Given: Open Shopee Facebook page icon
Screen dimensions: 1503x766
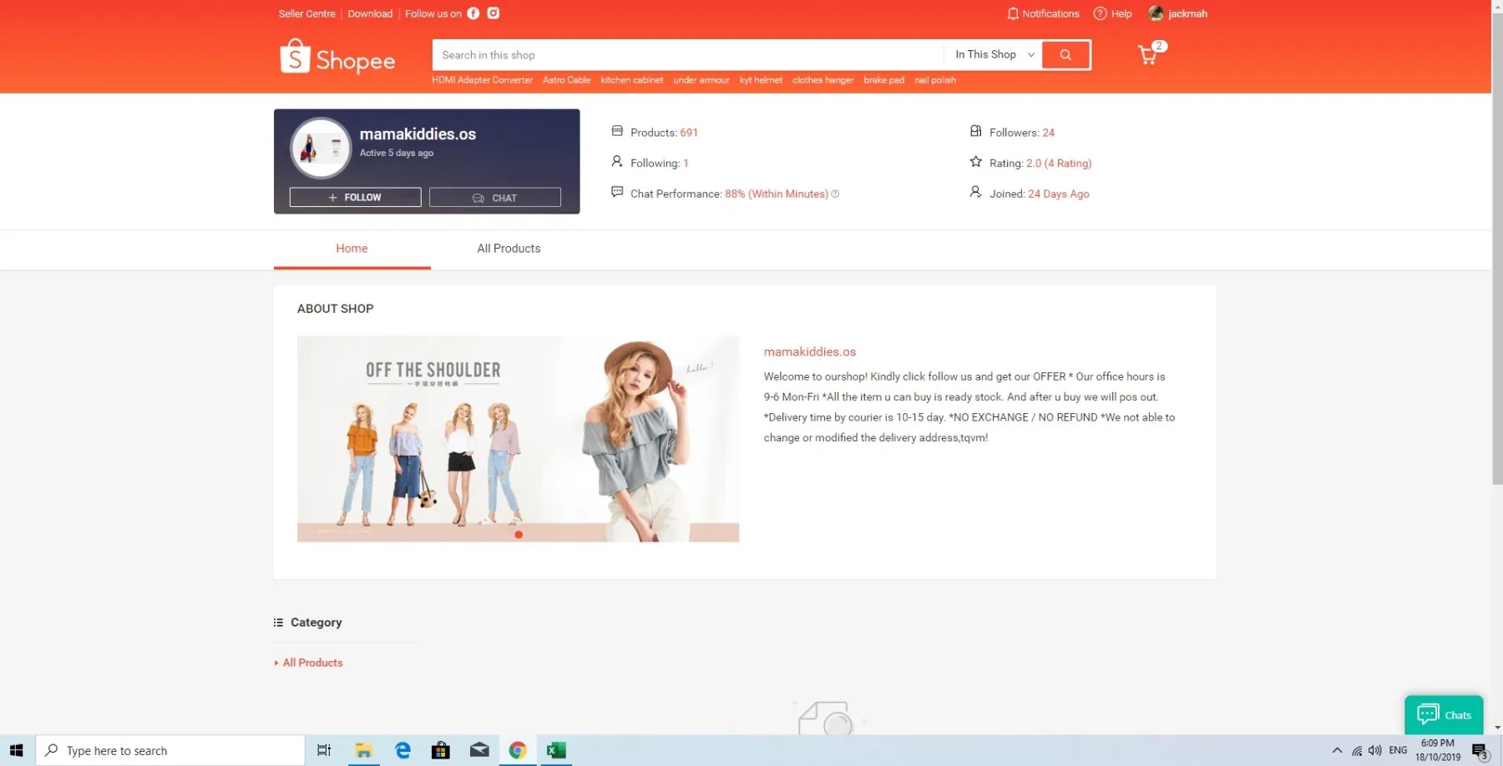Looking at the screenshot, I should pyautogui.click(x=473, y=13).
